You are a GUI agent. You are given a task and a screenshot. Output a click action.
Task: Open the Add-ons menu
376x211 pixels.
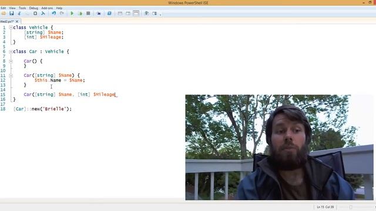pos(47,8)
